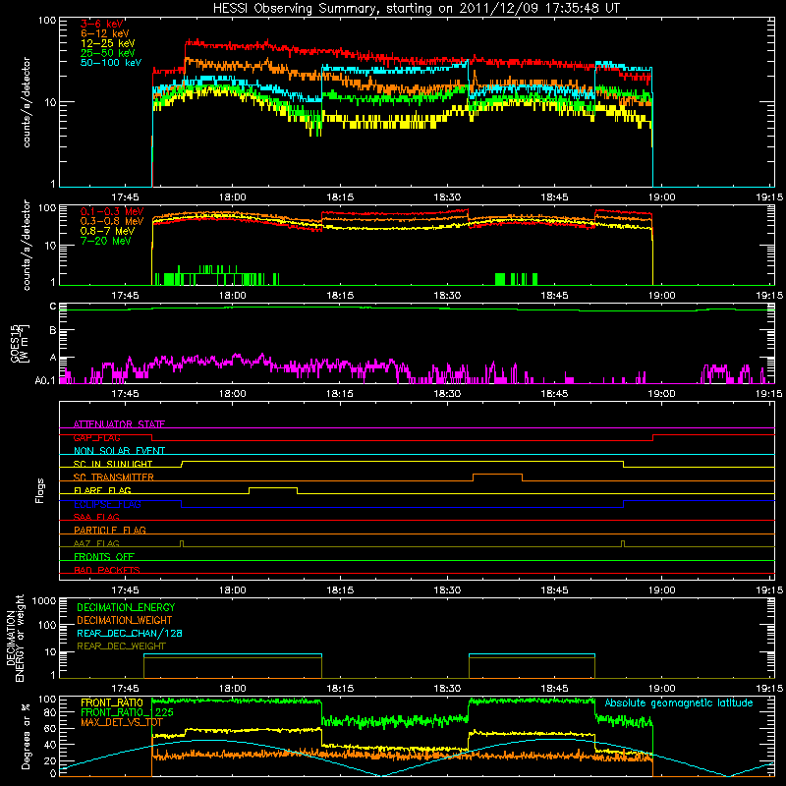
Task: Click the DECIMATION_ENERGY legend label
Action: 126,607
